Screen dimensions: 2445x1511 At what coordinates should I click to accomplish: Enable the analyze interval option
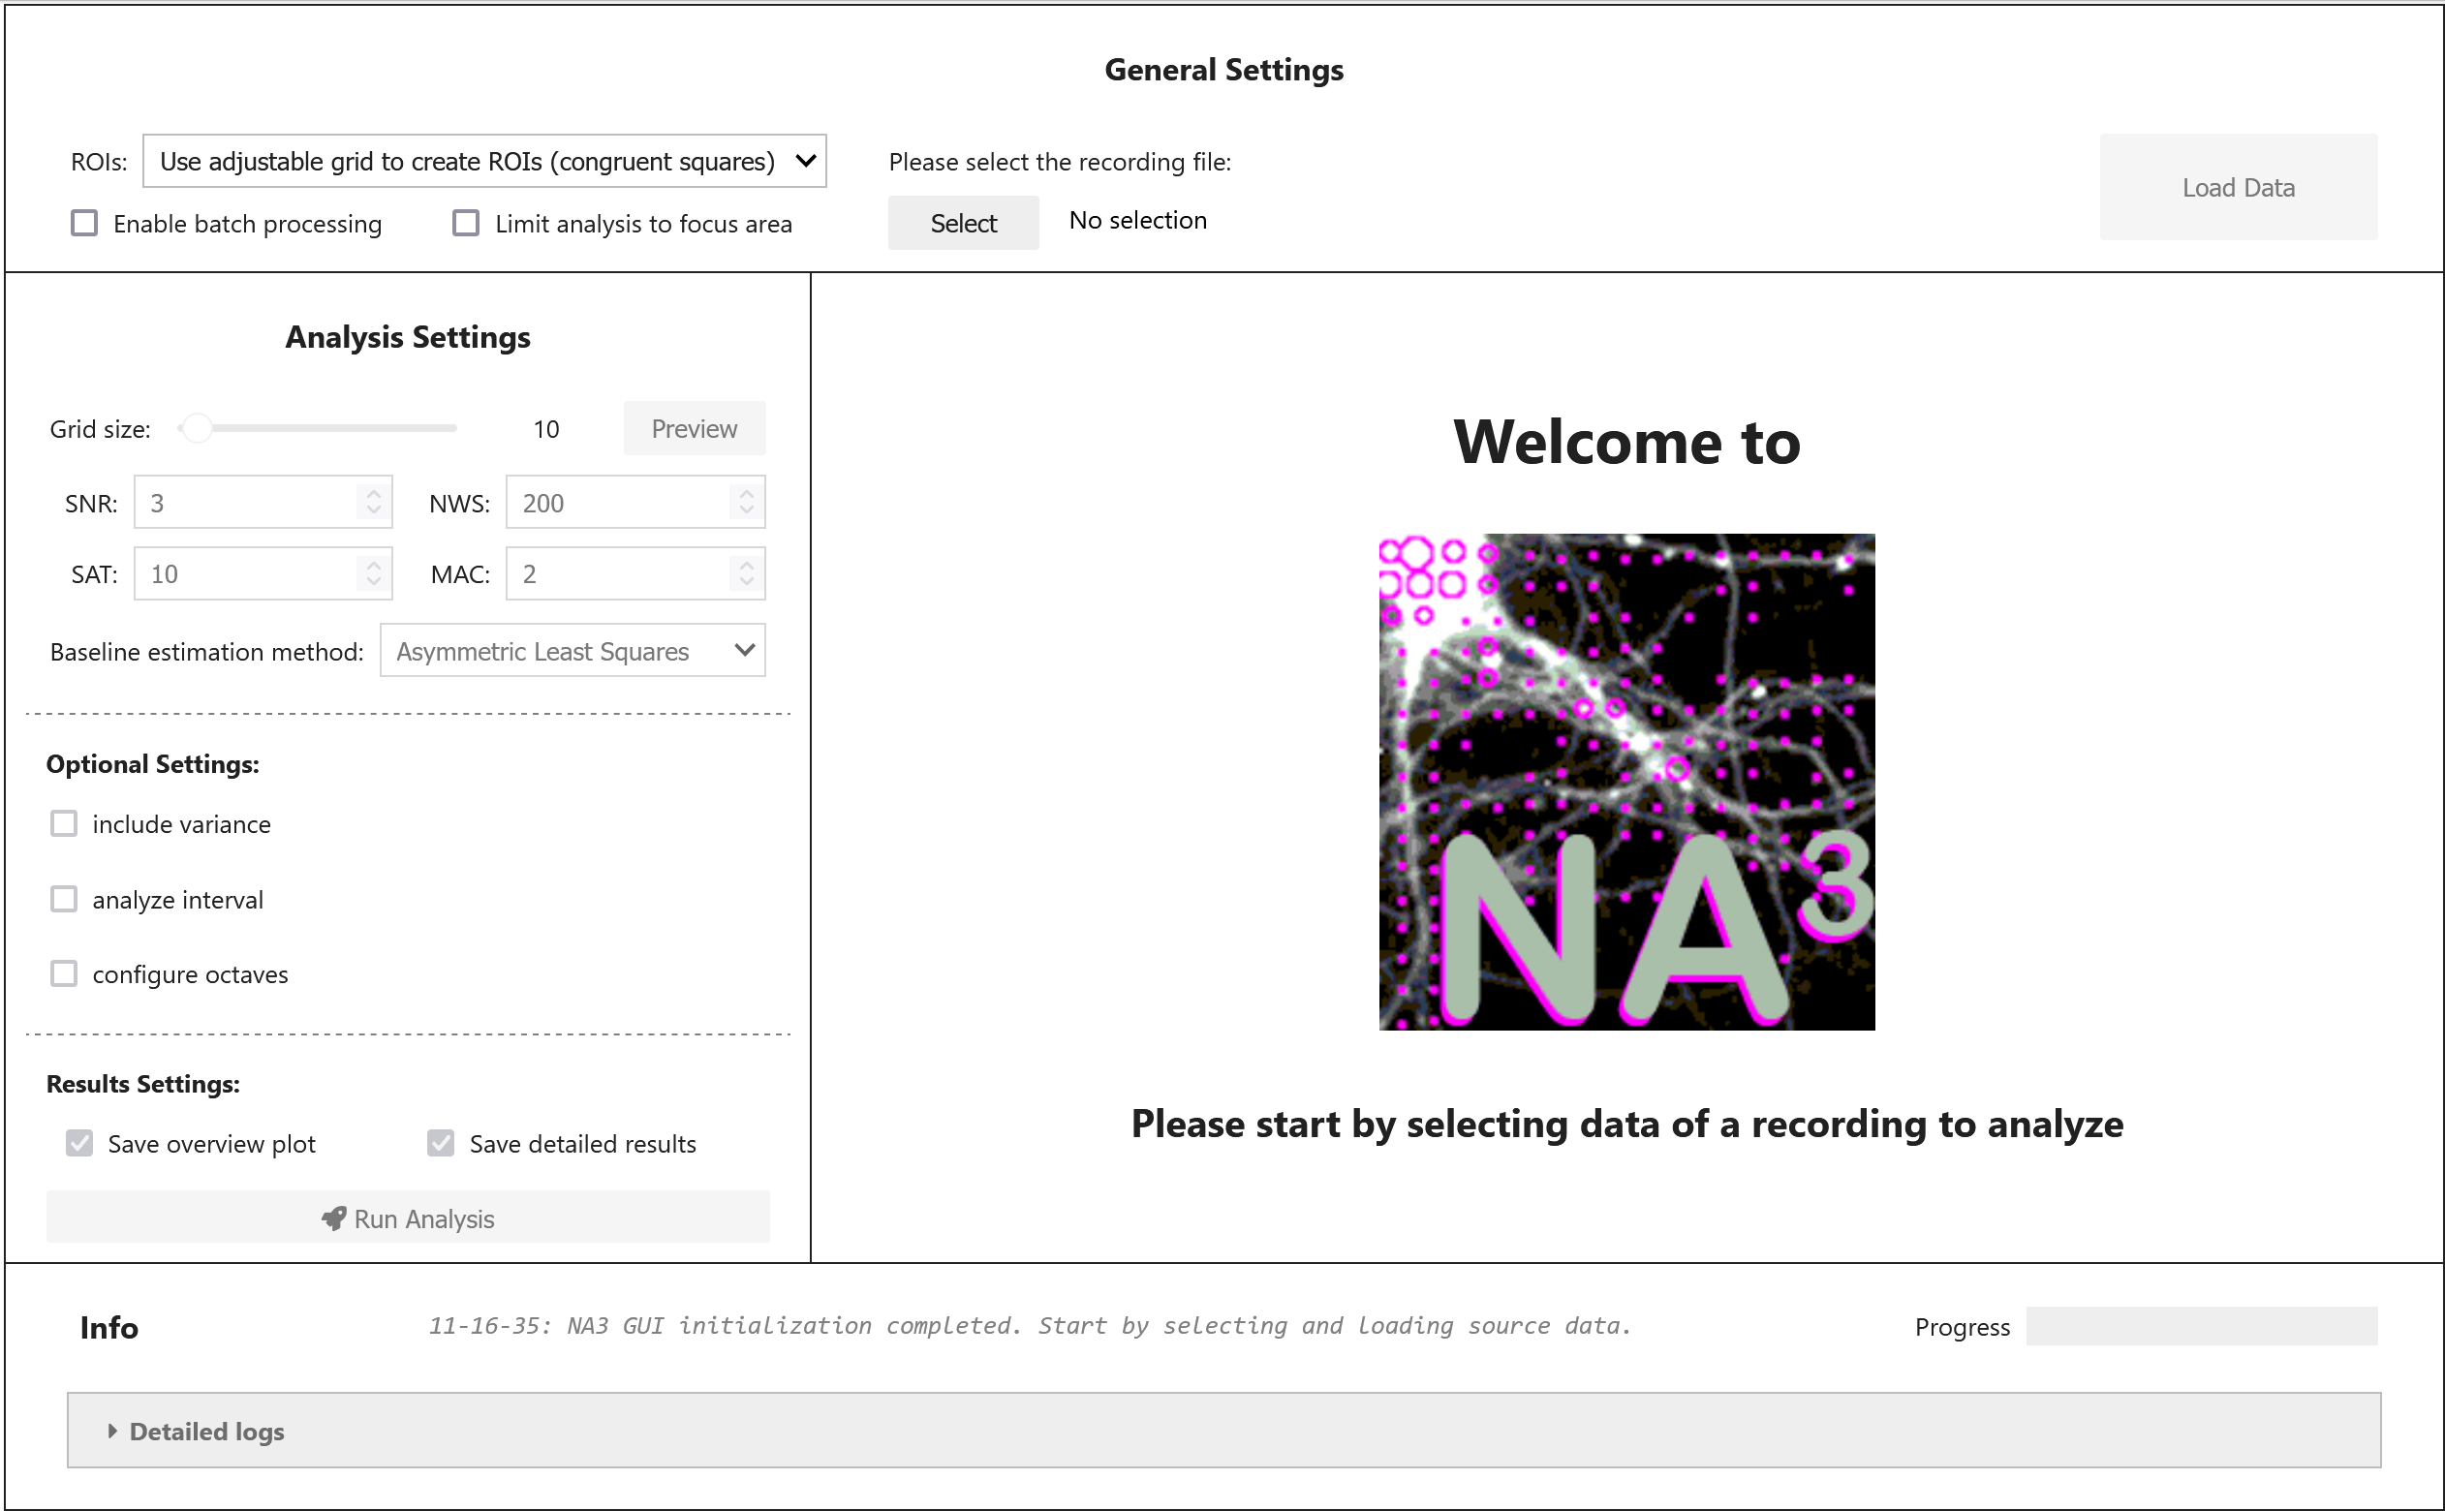64,899
